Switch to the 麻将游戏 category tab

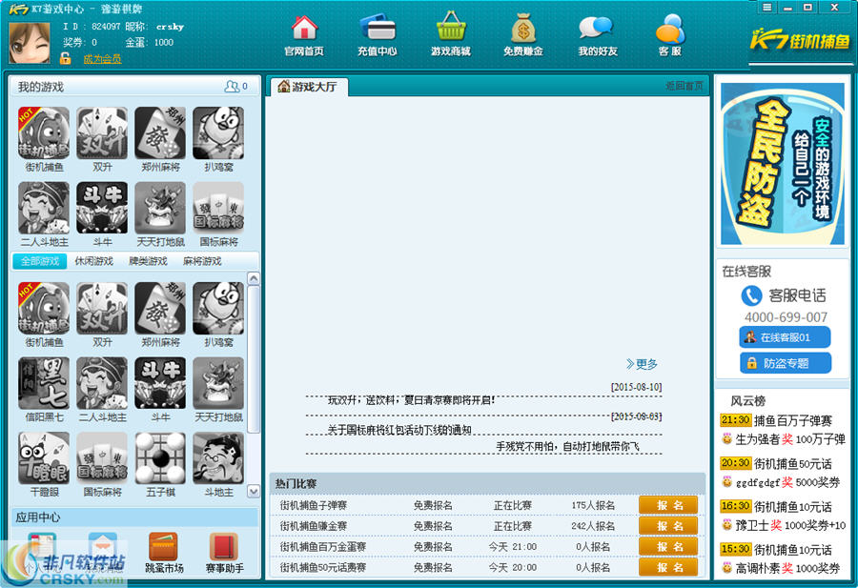[x=202, y=261]
